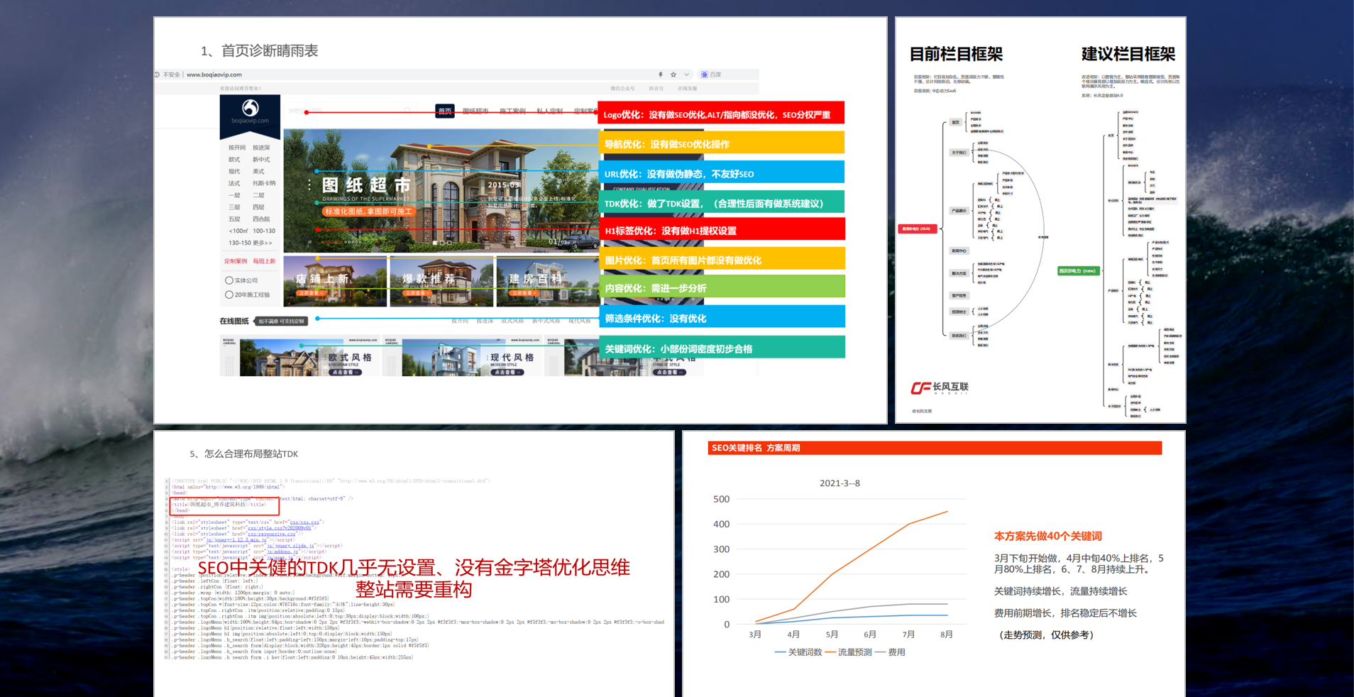Select 联系我们 node in current framework
The width and height of the screenshot is (1354, 697).
[x=958, y=336]
